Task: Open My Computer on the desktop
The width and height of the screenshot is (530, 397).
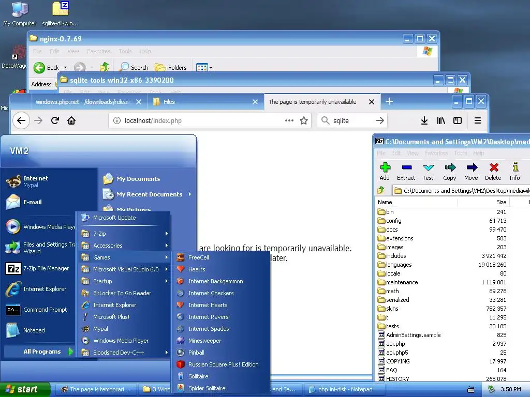Action: point(20,14)
